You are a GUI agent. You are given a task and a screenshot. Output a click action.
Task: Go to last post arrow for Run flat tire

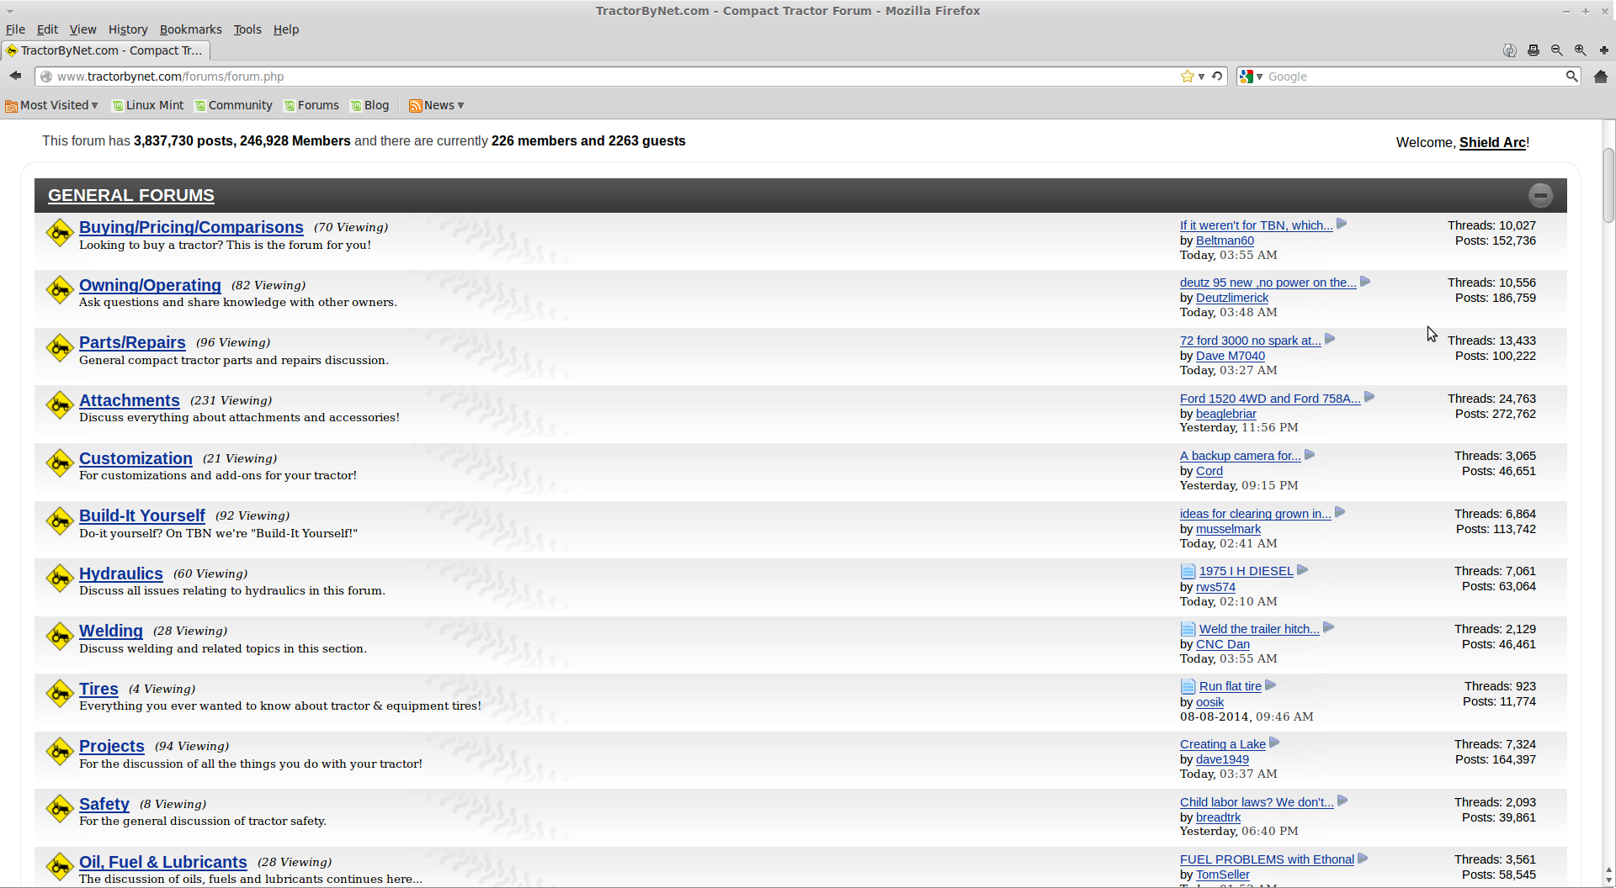1271,686
